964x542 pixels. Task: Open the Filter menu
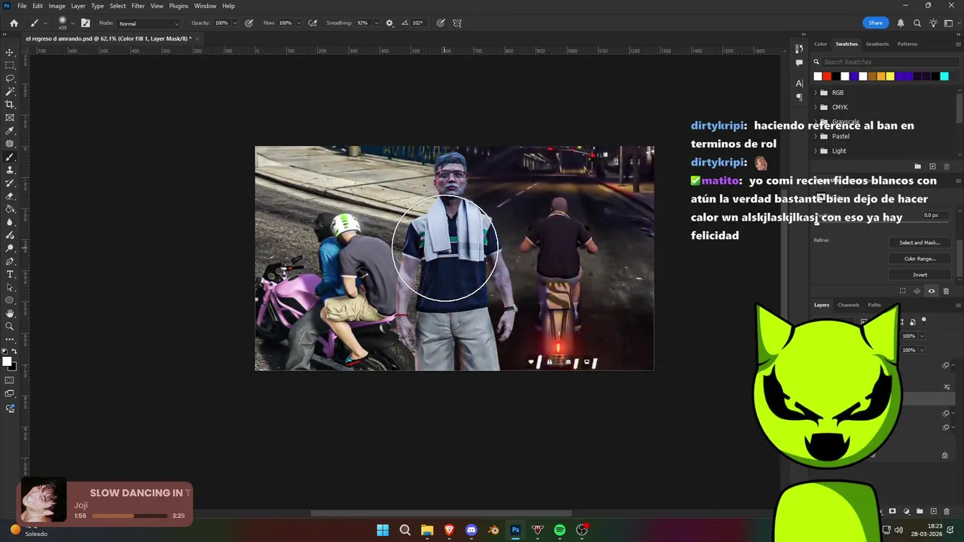138,6
